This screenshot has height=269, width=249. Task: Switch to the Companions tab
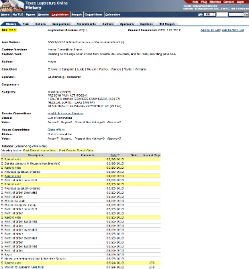click(x=61, y=24)
